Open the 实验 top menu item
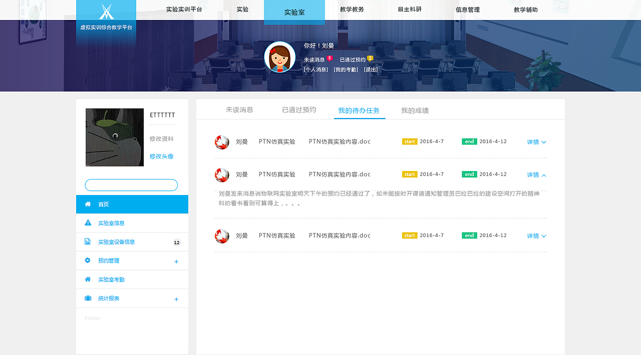The width and height of the screenshot is (641, 355). [242, 9]
